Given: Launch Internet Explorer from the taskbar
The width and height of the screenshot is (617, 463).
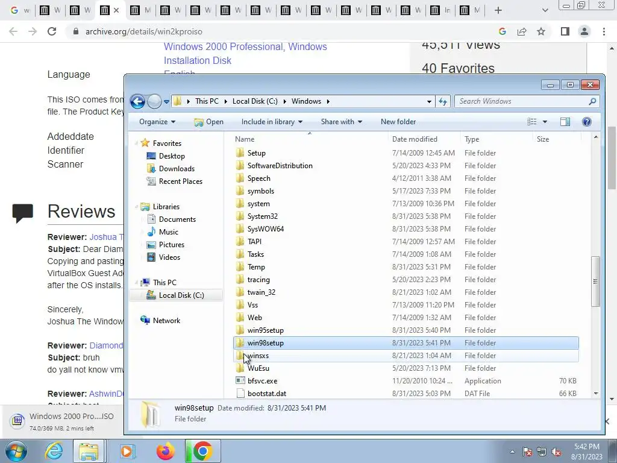Looking at the screenshot, I should [x=54, y=451].
